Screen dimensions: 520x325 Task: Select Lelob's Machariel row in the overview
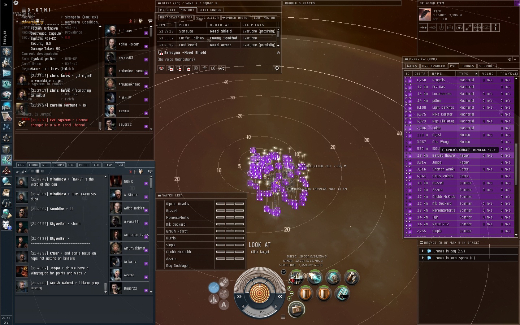click(x=459, y=128)
